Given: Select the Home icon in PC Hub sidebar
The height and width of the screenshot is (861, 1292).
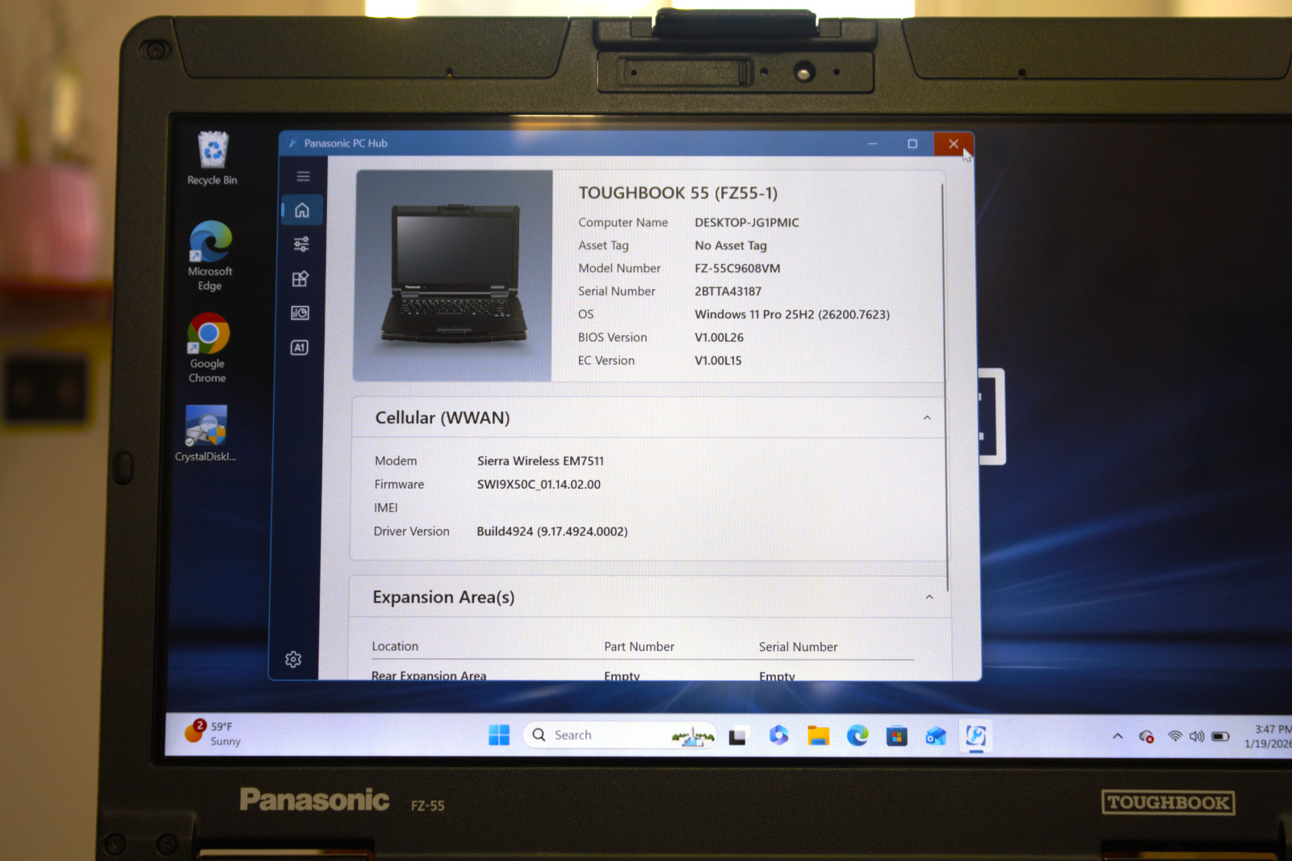Looking at the screenshot, I should pos(302,210).
